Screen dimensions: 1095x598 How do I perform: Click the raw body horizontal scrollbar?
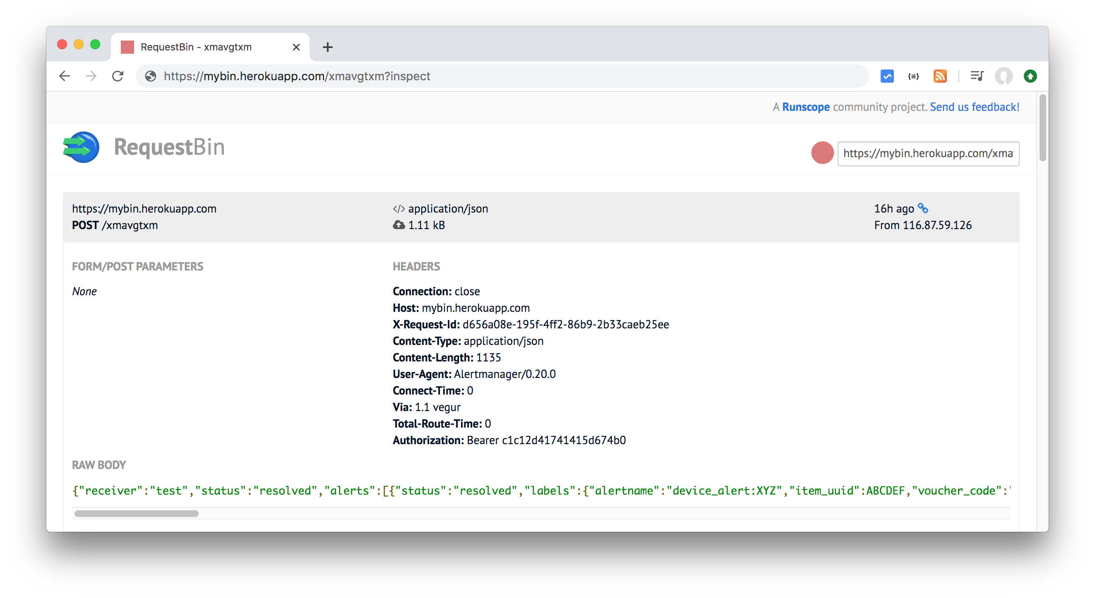click(x=136, y=513)
